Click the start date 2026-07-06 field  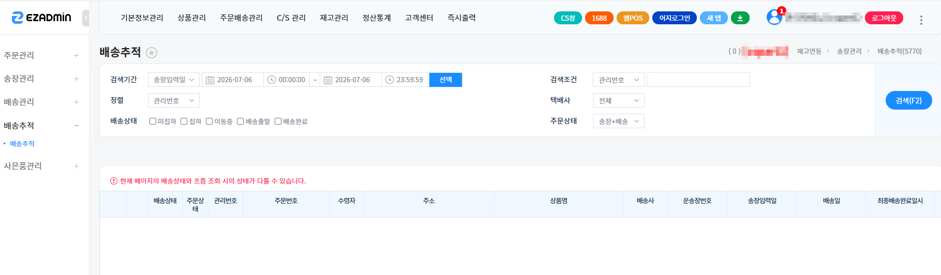(233, 80)
